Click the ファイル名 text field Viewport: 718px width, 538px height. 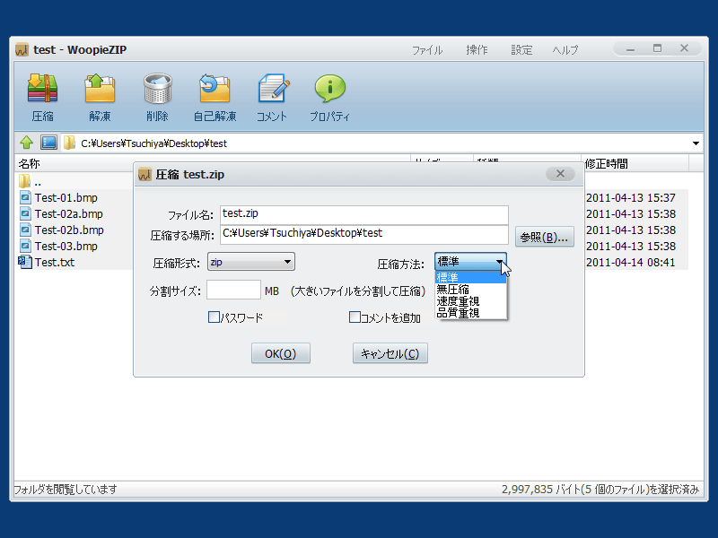pyautogui.click(x=364, y=214)
